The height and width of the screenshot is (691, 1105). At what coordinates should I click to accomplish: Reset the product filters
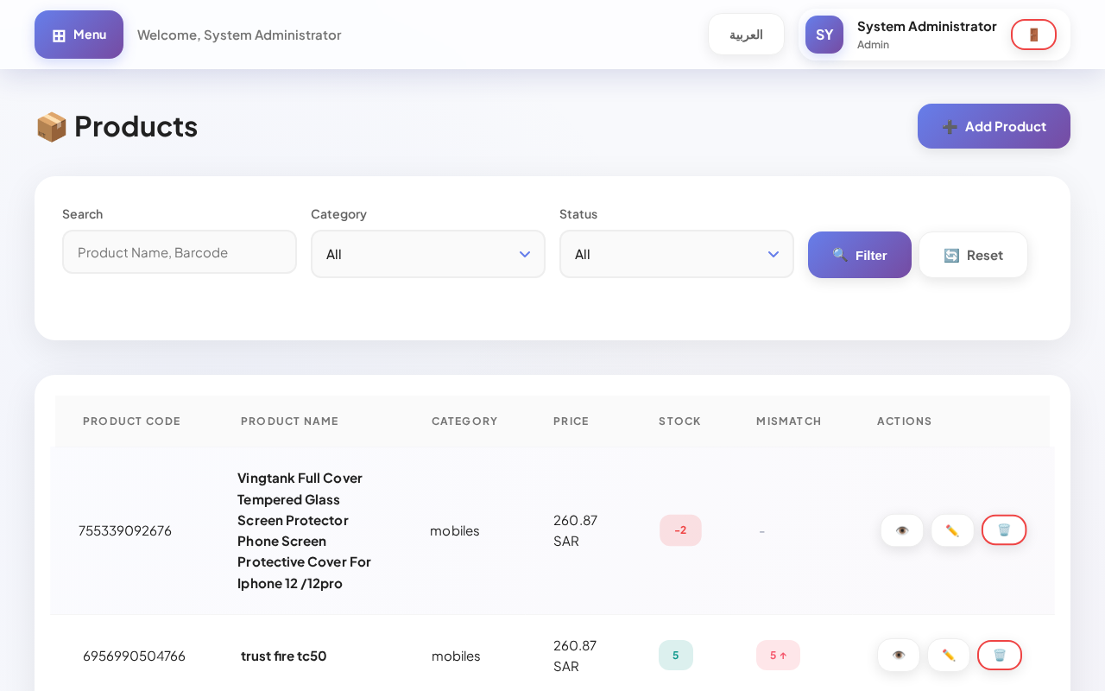(x=973, y=255)
